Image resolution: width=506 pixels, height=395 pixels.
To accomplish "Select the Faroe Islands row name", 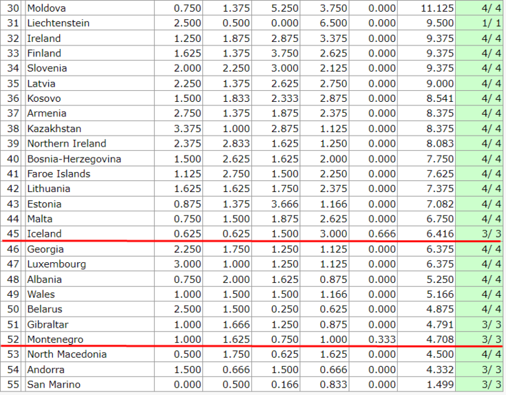I will [59, 174].
